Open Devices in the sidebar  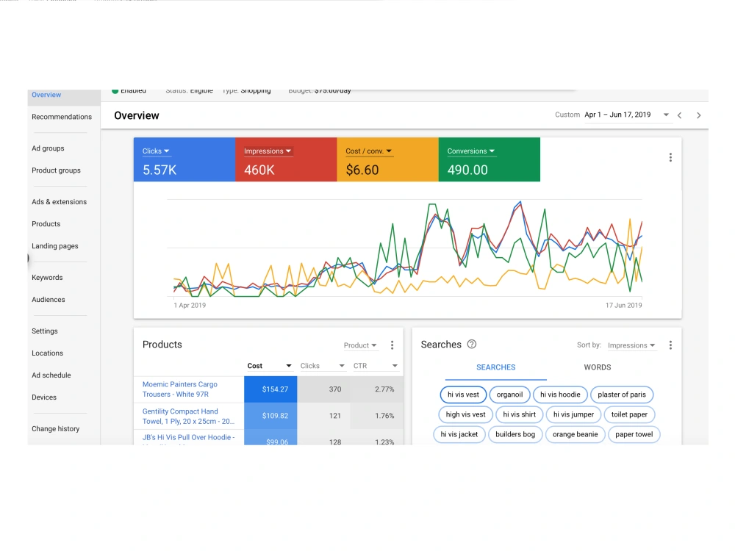[x=44, y=397]
